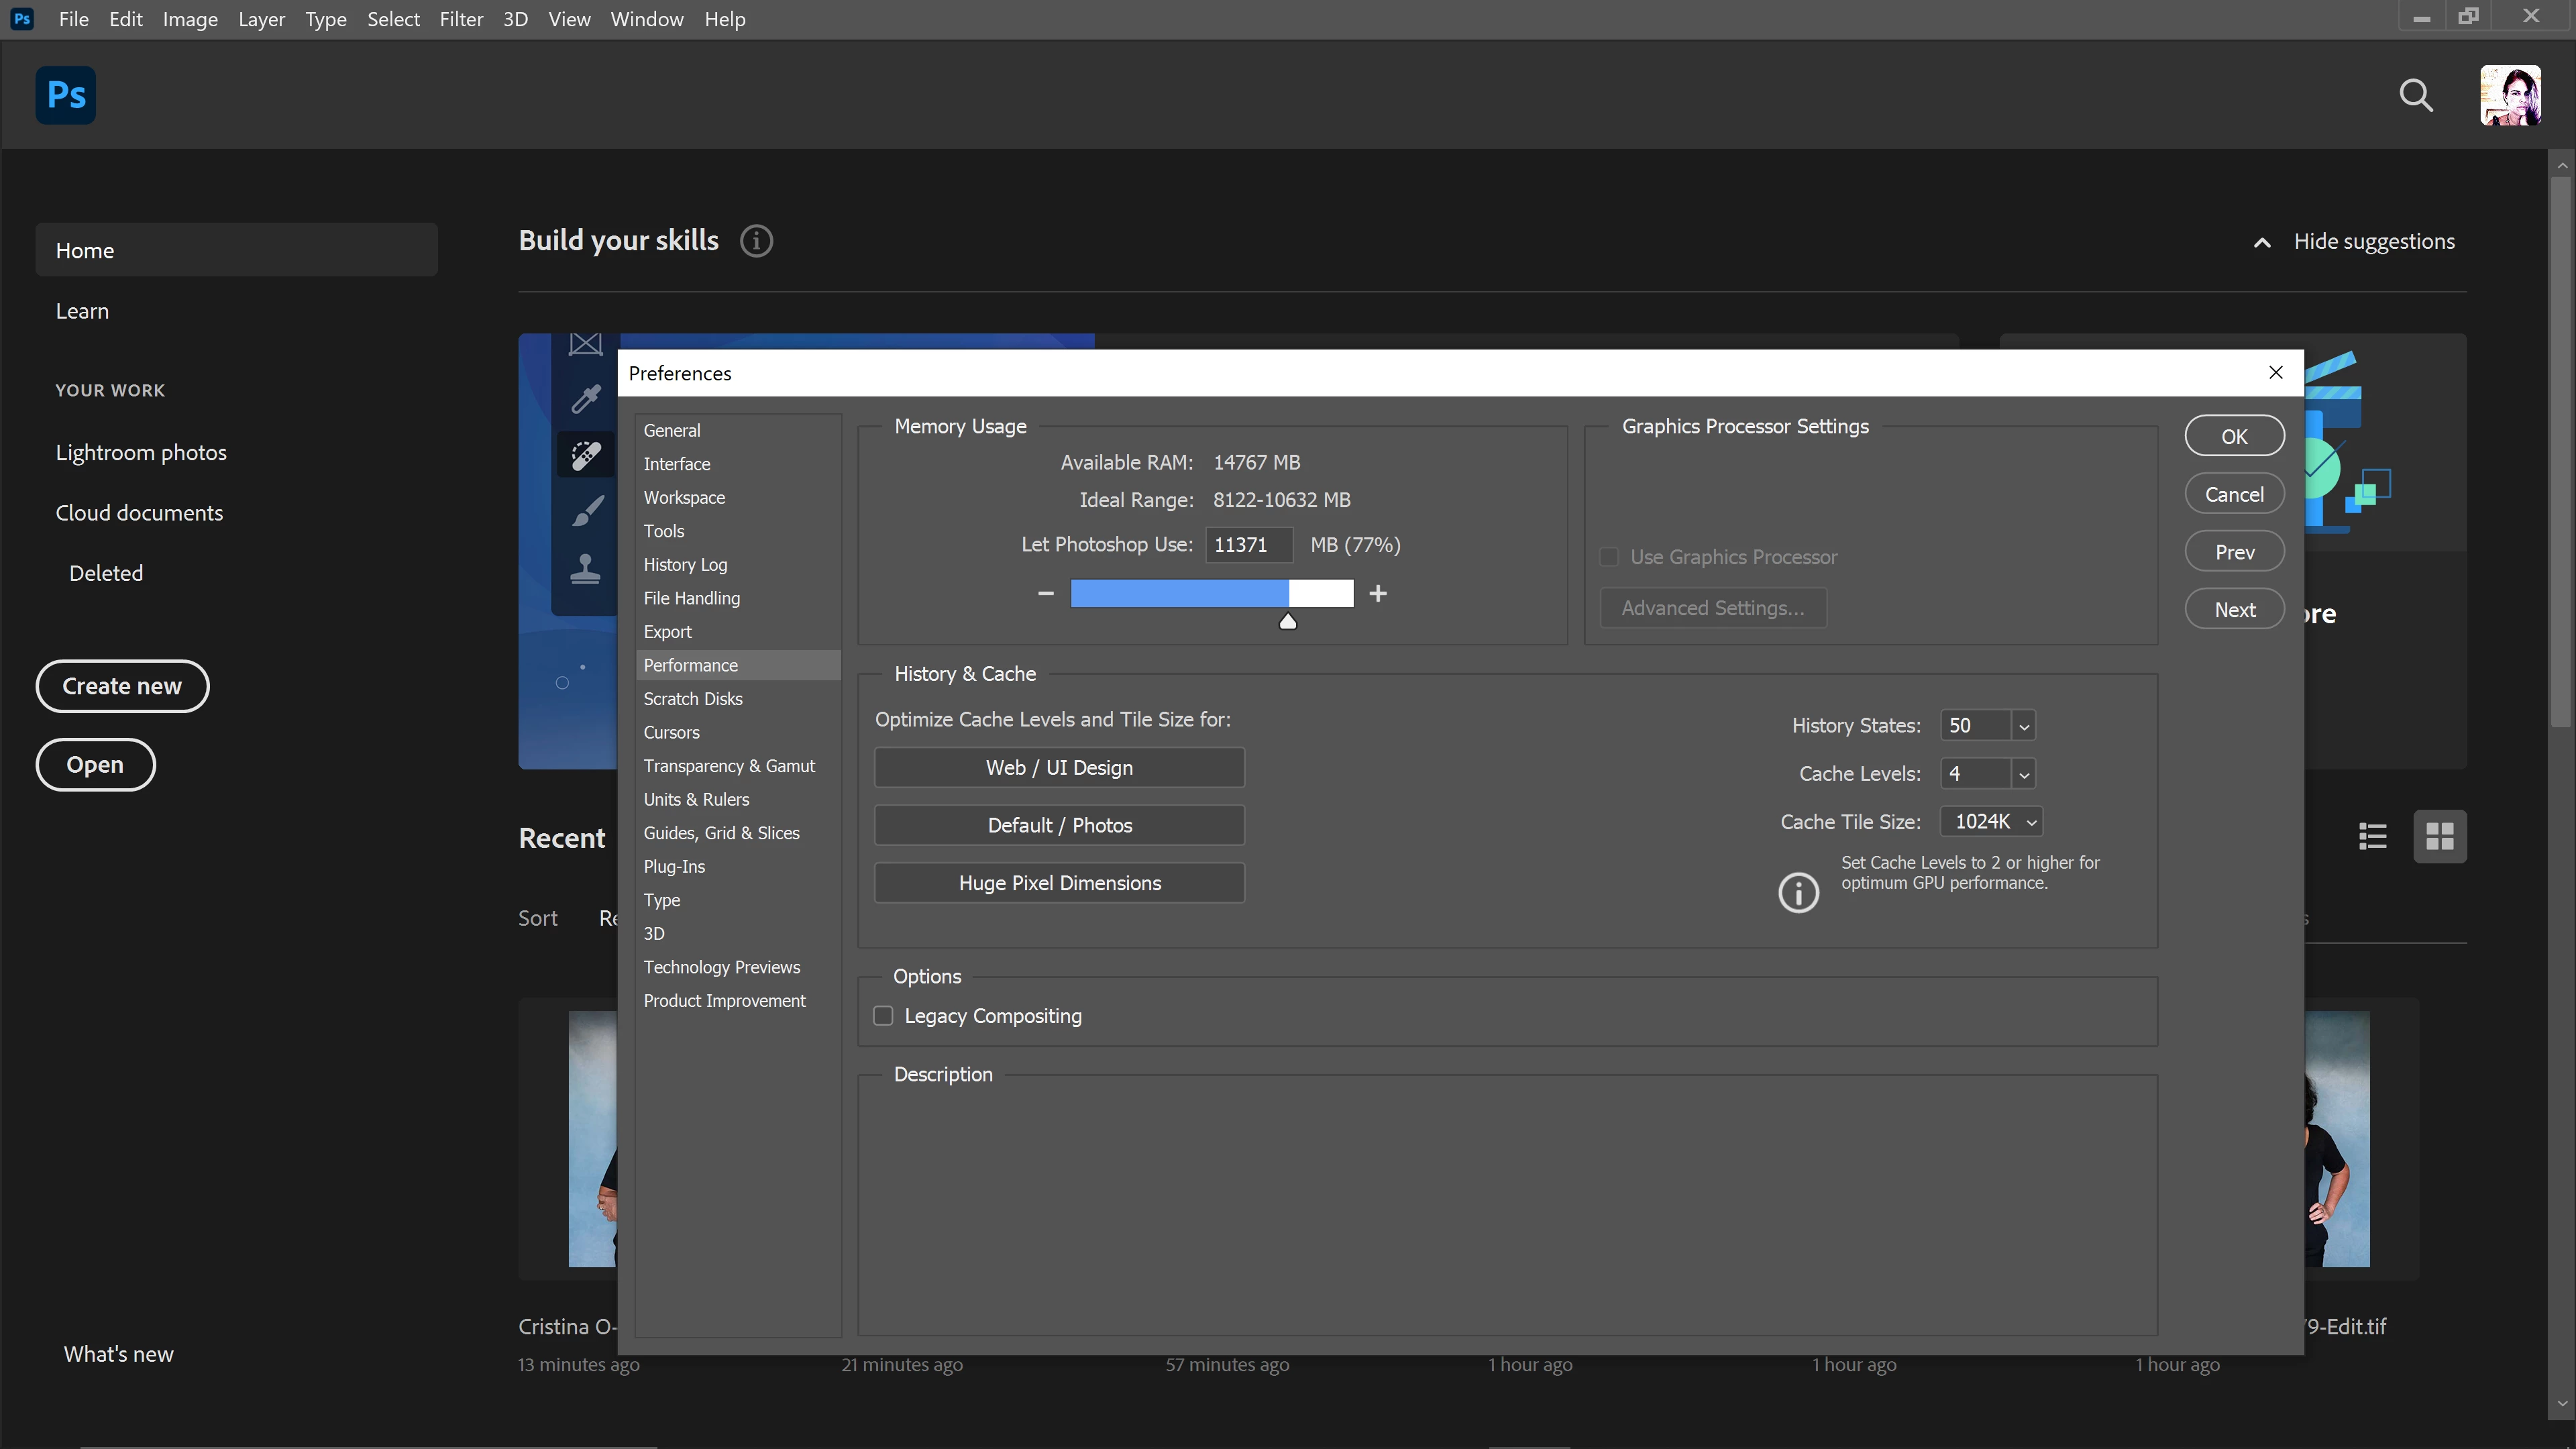The width and height of the screenshot is (2576, 1449).
Task: Click OK to confirm preferences
Action: [x=2234, y=436]
